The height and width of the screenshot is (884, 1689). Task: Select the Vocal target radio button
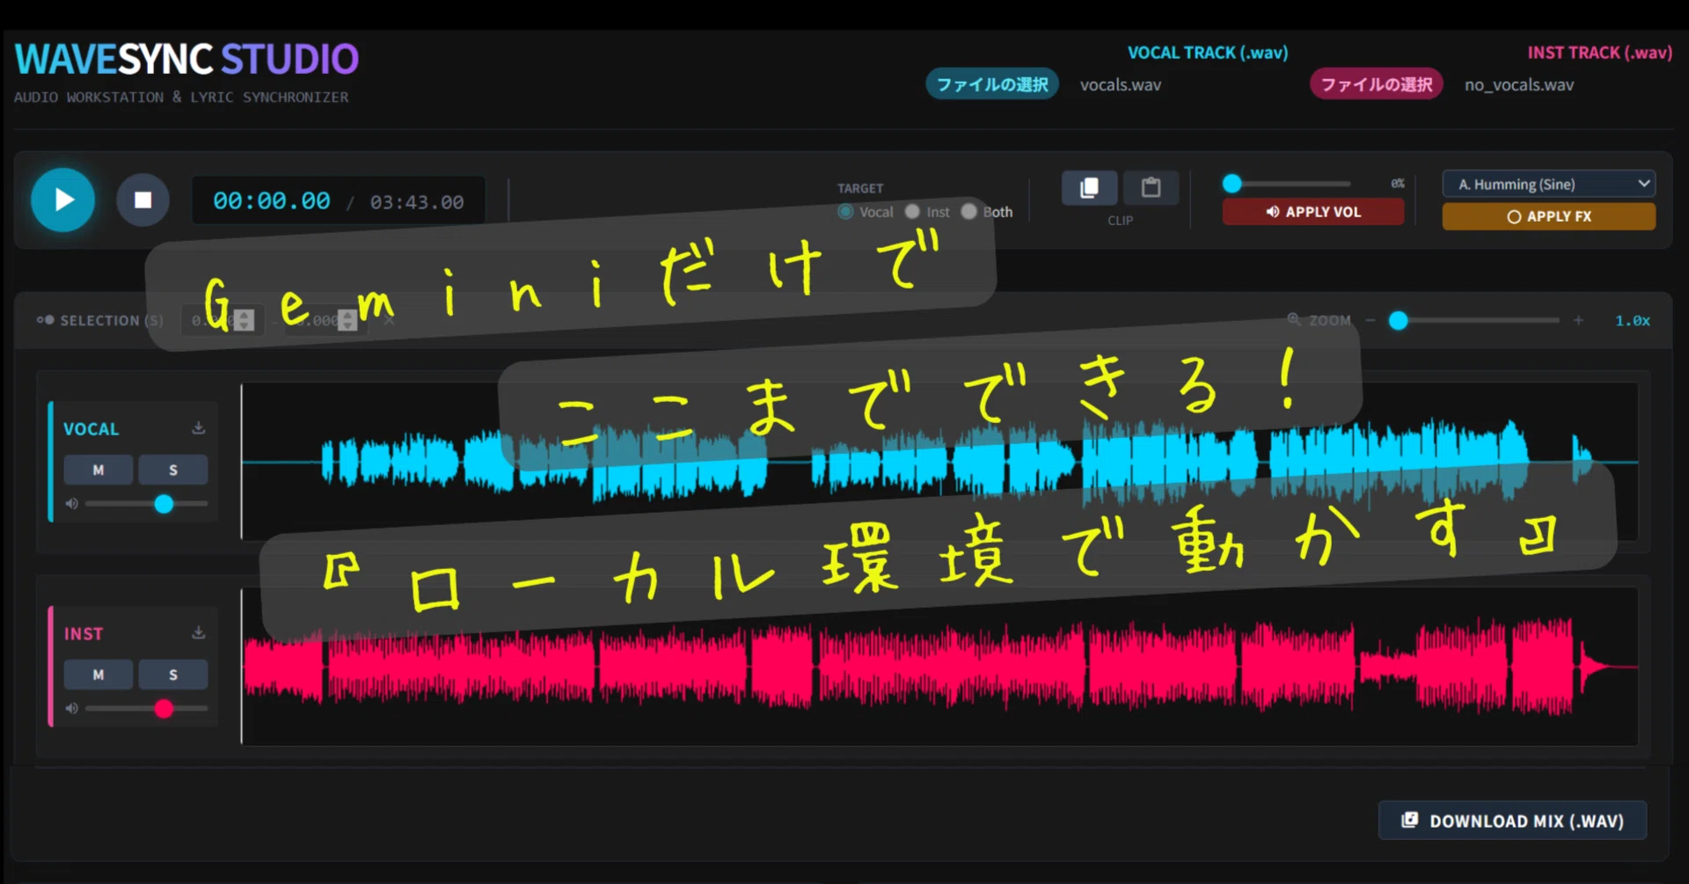click(845, 212)
